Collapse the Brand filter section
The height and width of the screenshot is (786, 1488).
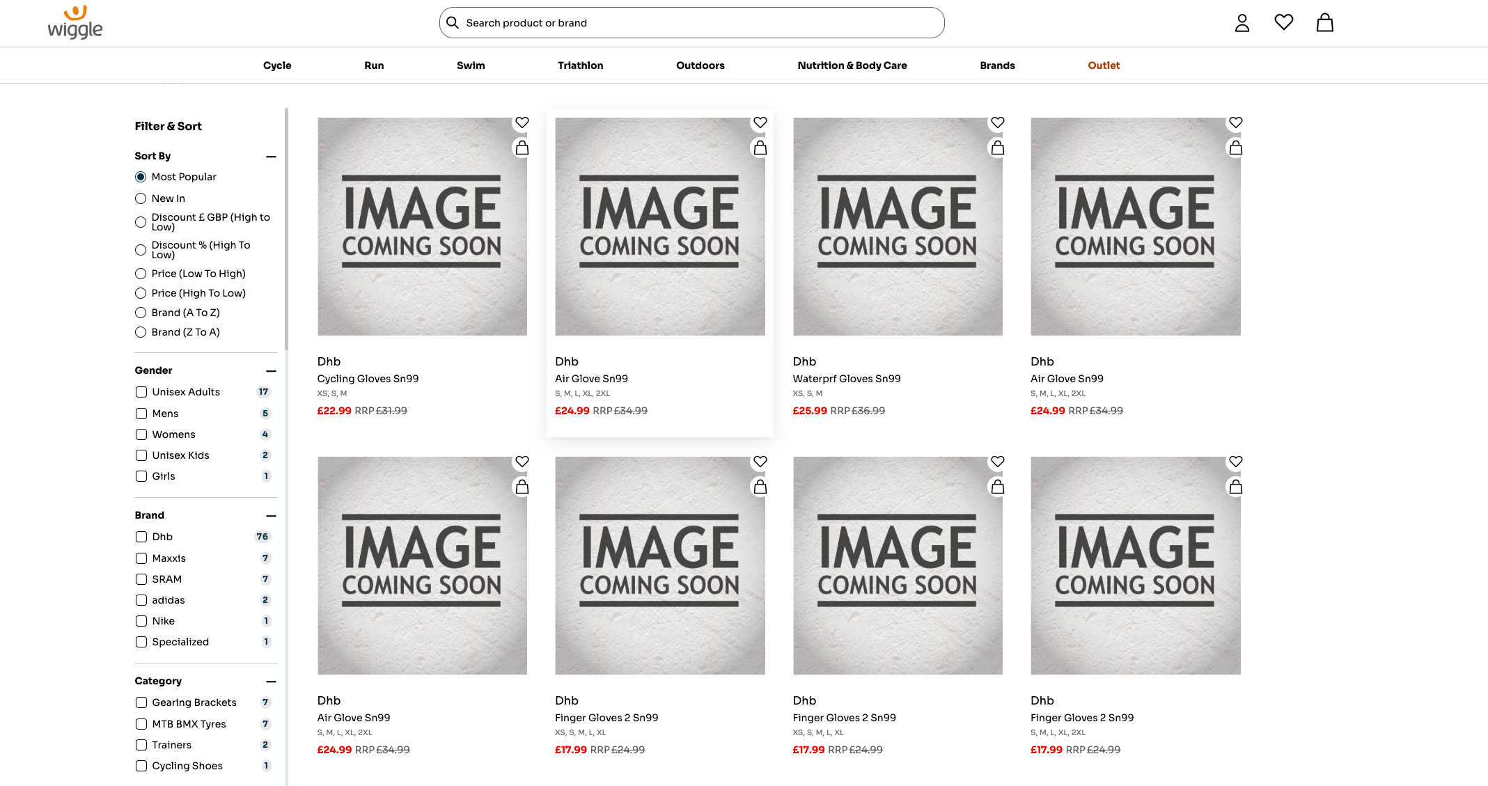coord(271,516)
